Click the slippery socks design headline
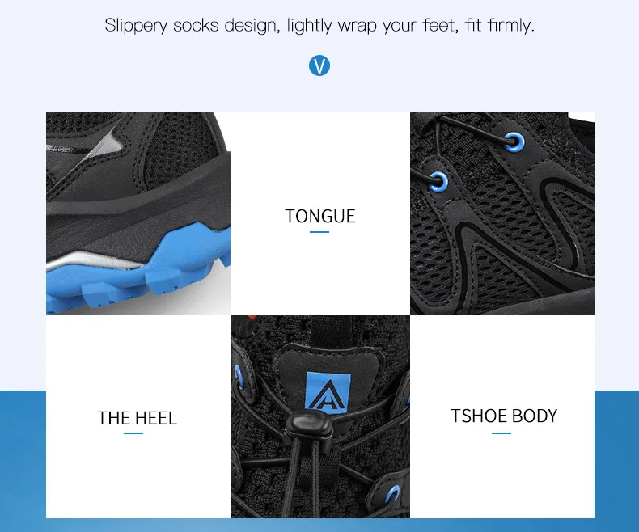 (319, 26)
